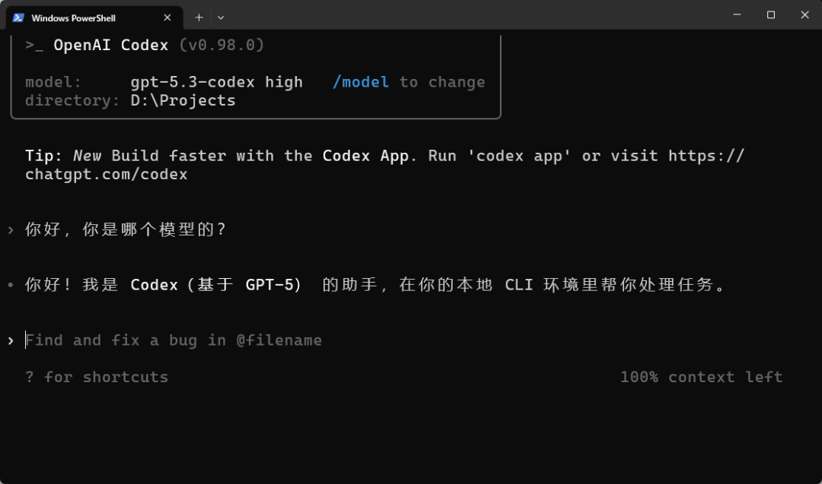This screenshot has height=484, width=822.
Task: Select the Windows PowerShell tab
Action: point(94,17)
